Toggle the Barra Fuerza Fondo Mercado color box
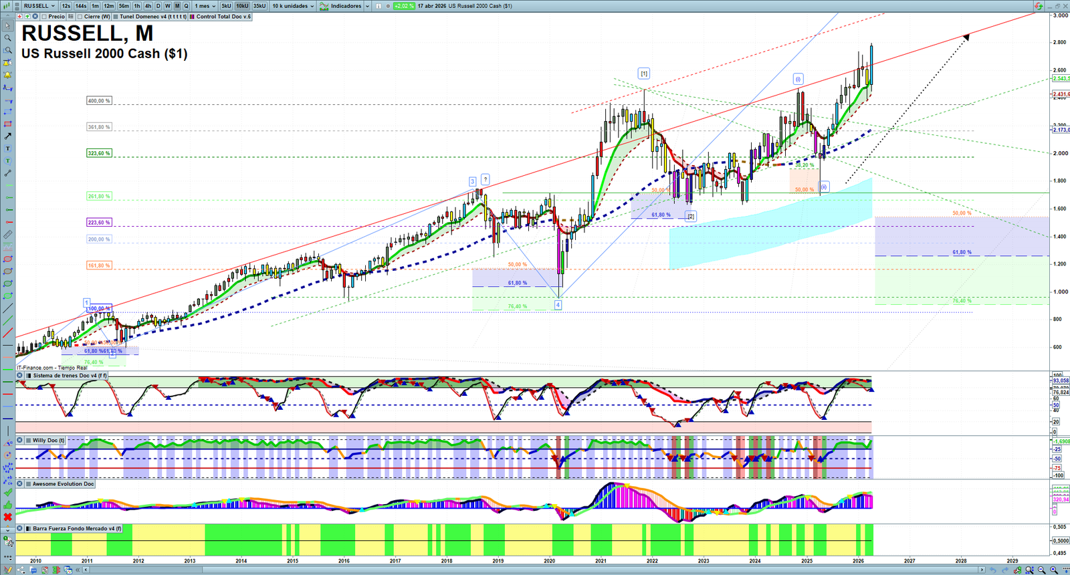Image resolution: width=1070 pixels, height=575 pixels. [29, 529]
